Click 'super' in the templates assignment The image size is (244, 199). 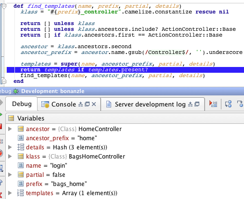(x=69, y=64)
